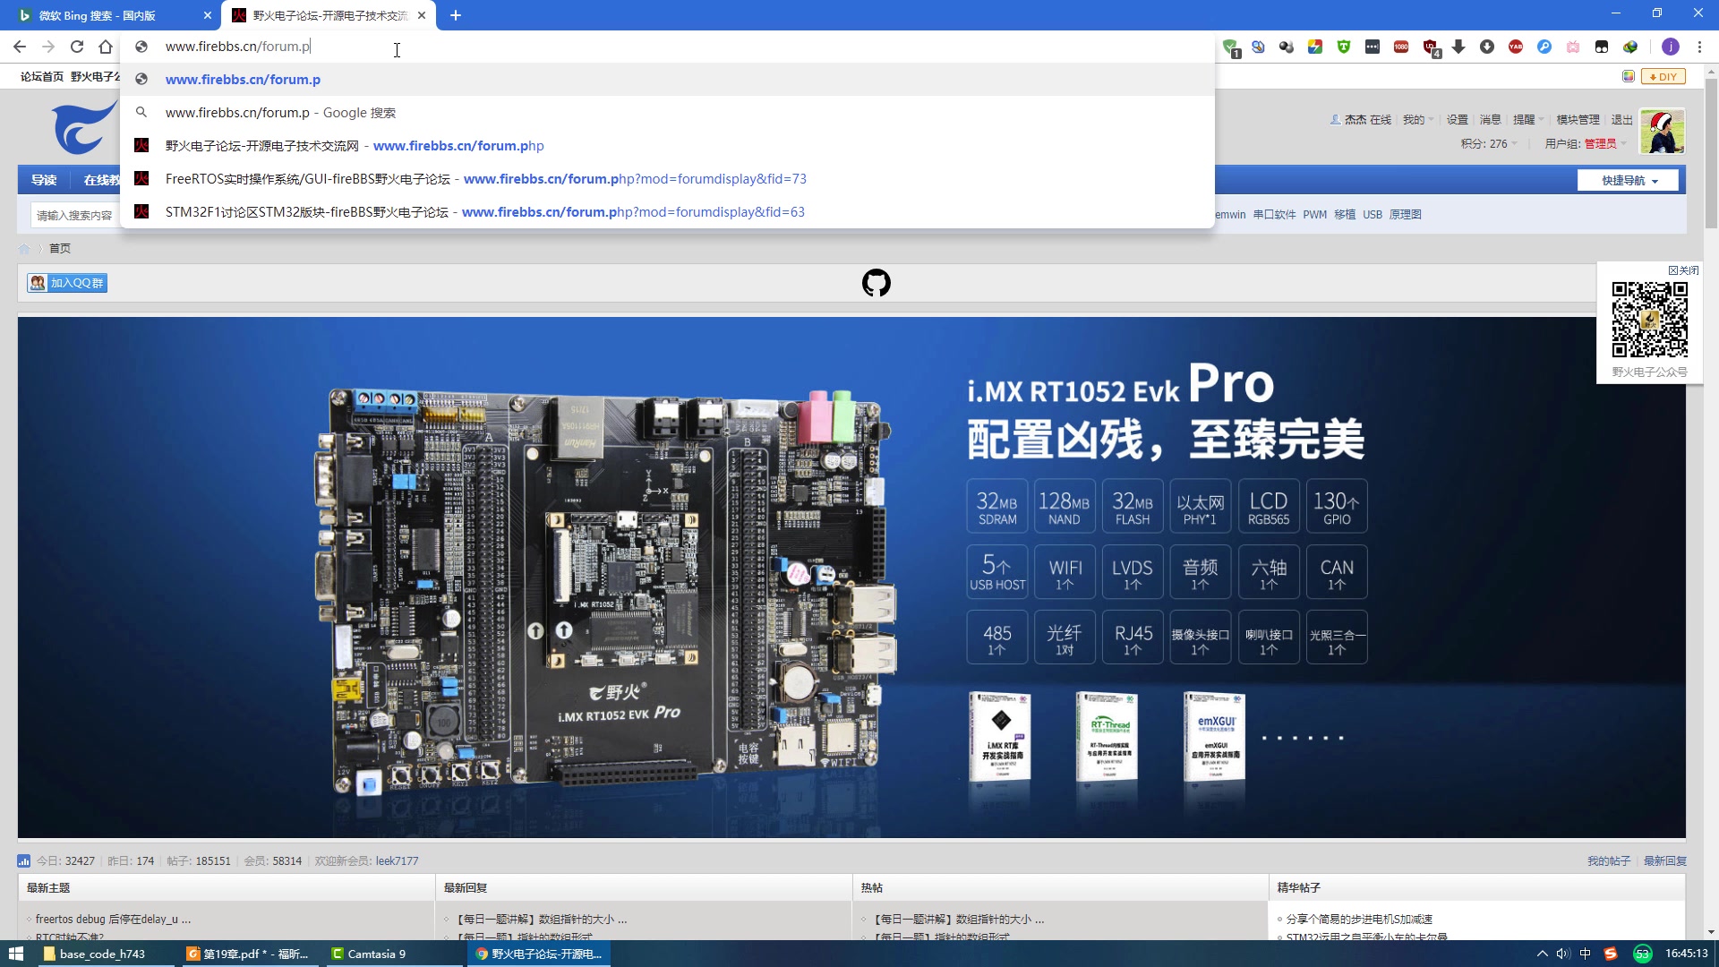This screenshot has width=1719, height=967.
Task: Click the DIY button
Action: pos(1663,77)
